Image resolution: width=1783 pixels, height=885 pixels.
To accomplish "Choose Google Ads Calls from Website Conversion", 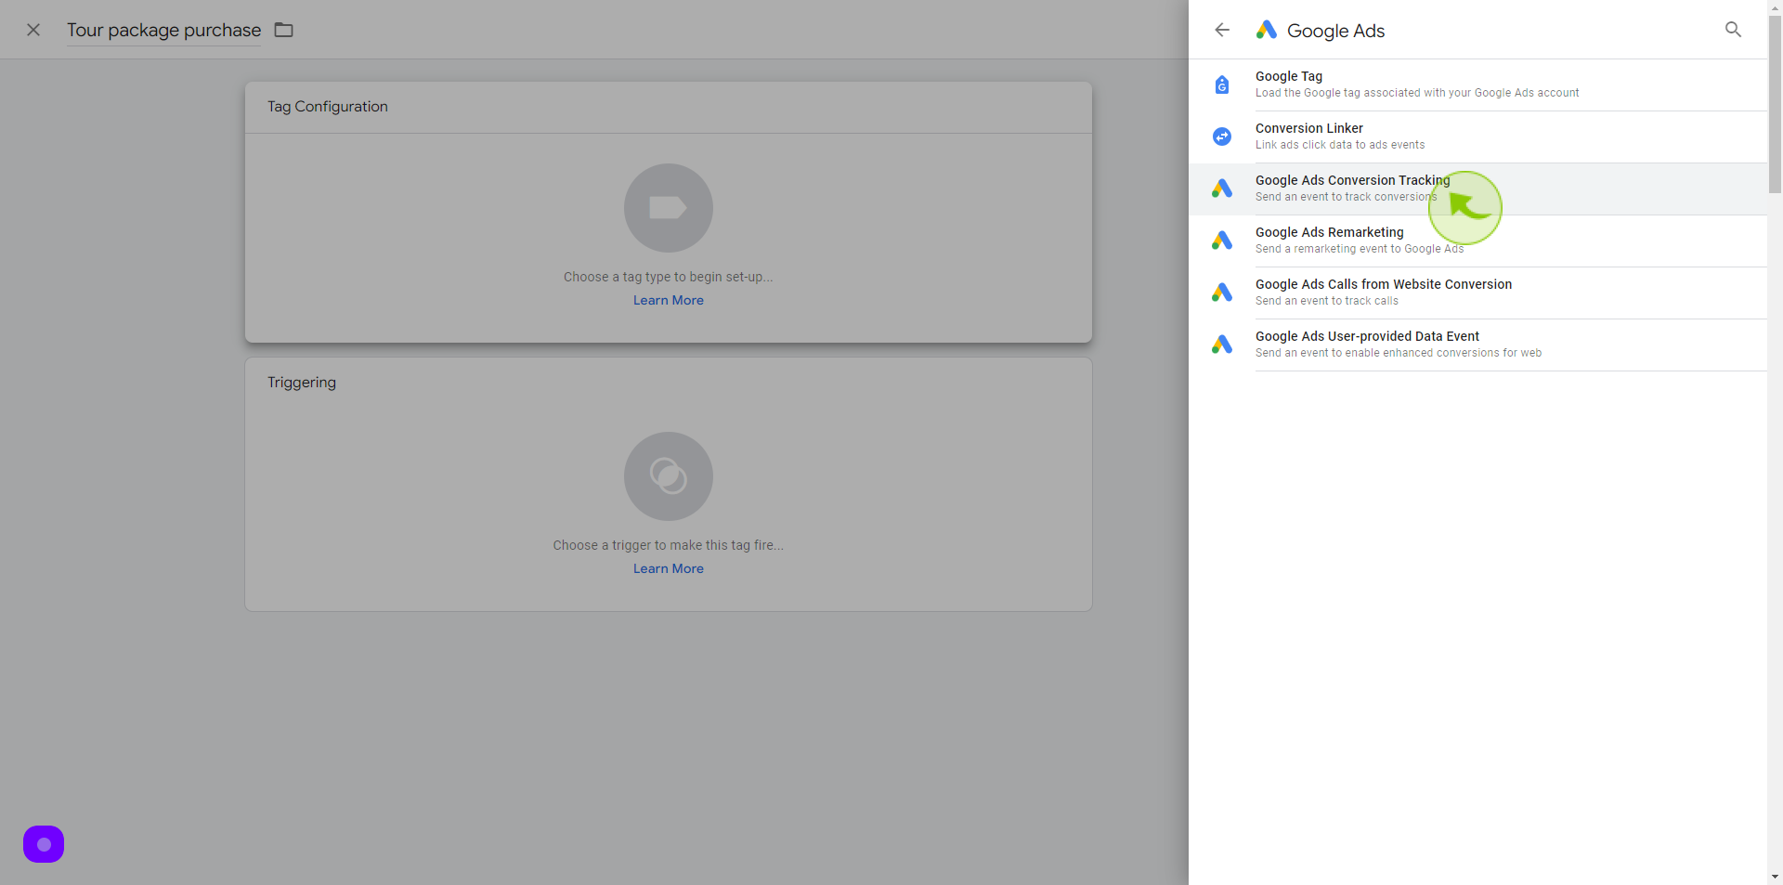I will [1477, 293].
